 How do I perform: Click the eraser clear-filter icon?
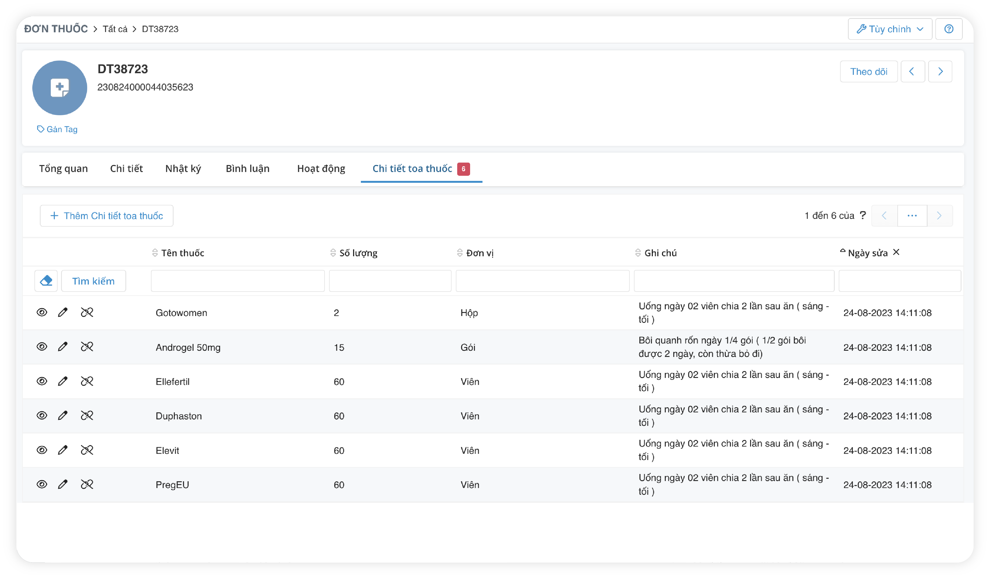(46, 281)
